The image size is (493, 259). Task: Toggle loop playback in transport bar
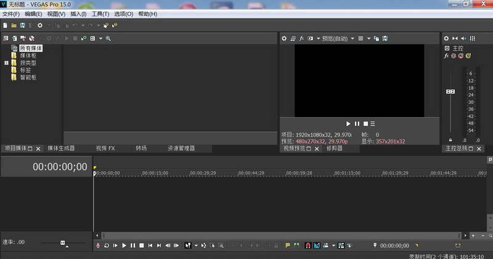point(107,245)
